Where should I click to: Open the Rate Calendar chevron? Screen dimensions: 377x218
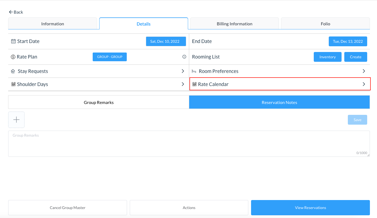point(364,84)
